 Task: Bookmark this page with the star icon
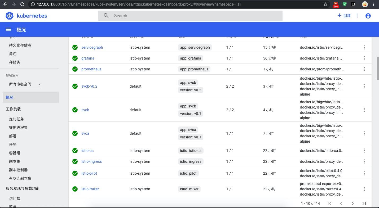(x=325, y=4)
